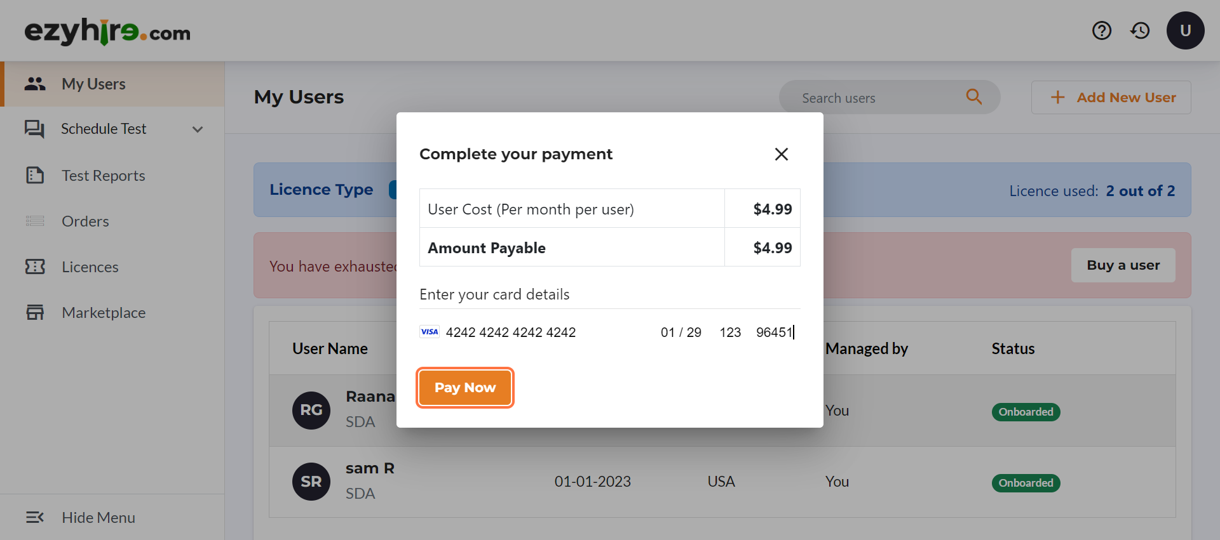Open the history clock icon
Image resolution: width=1220 pixels, height=540 pixels.
coord(1140,30)
